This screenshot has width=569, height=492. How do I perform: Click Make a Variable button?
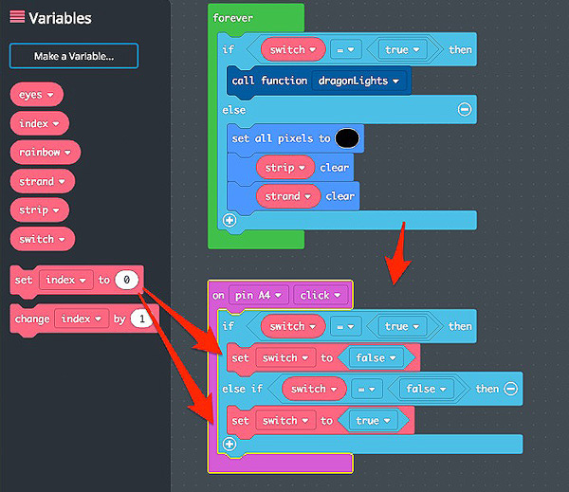point(73,56)
